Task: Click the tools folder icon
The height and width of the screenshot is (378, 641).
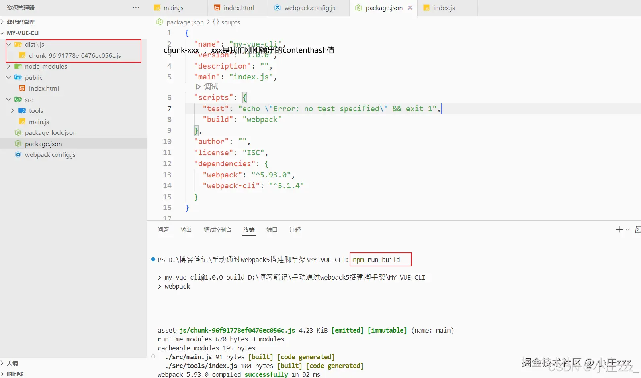Action: [22, 111]
